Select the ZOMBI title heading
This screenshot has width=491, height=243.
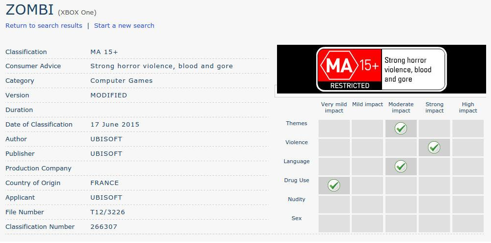29,10
